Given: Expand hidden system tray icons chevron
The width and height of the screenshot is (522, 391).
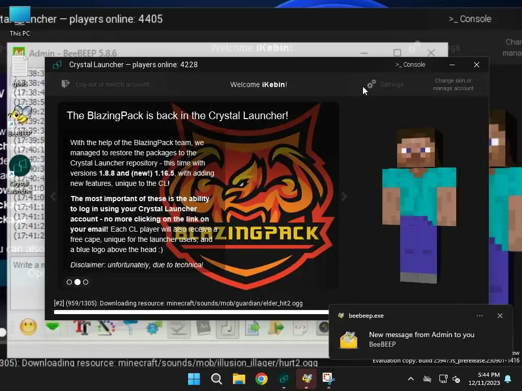Looking at the screenshot, I should pyautogui.click(x=411, y=379).
